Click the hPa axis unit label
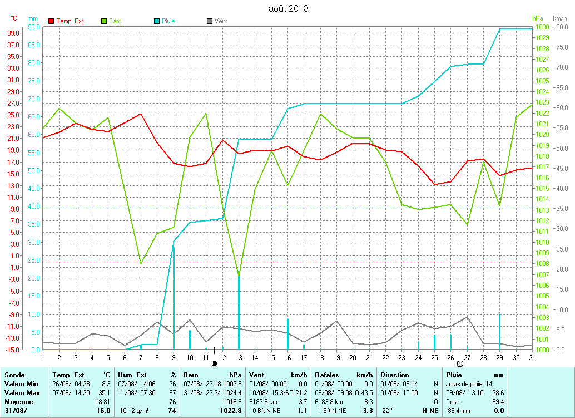The width and height of the screenshot is (575, 418). pyautogui.click(x=537, y=18)
